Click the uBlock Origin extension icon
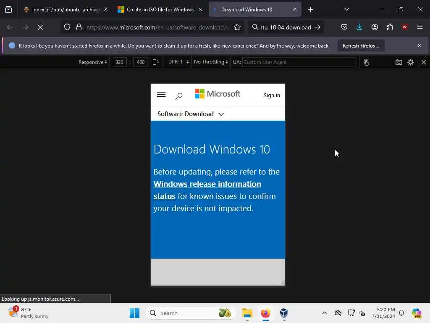Image resolution: width=430 pixels, height=323 pixels. point(405,27)
